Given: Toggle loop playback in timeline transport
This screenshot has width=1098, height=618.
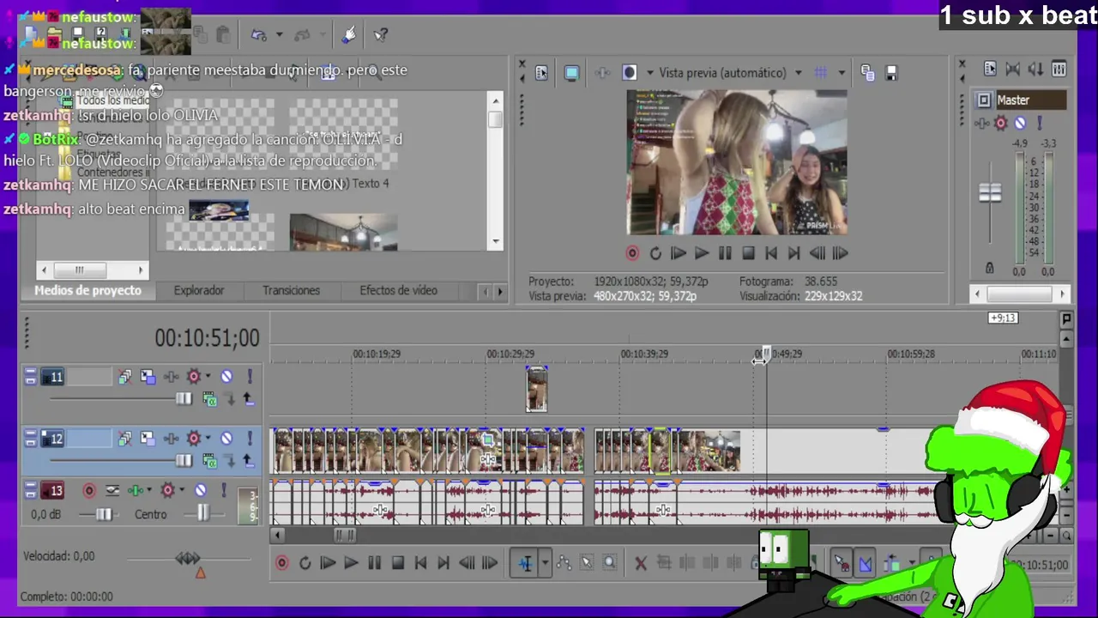Looking at the screenshot, I should pyautogui.click(x=305, y=563).
